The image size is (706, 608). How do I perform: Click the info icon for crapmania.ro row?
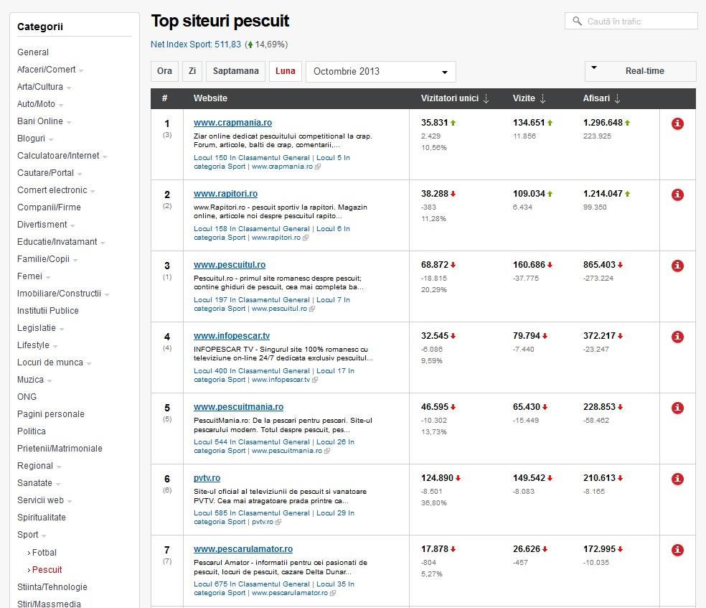(x=677, y=123)
